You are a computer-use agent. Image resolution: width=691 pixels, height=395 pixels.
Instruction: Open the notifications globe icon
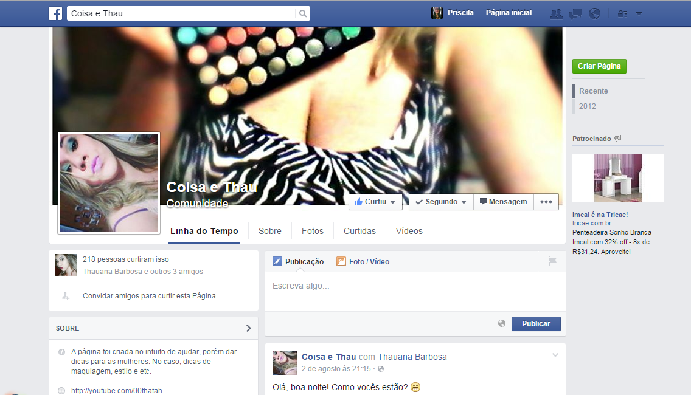594,13
